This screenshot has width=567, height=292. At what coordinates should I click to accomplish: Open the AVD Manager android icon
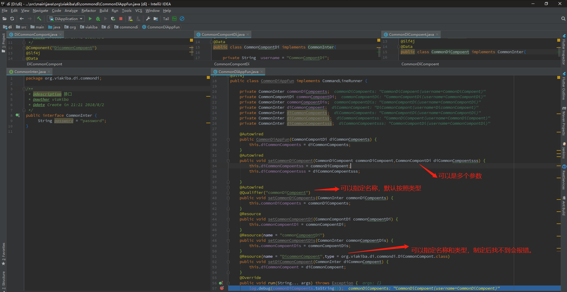[x=130, y=19]
